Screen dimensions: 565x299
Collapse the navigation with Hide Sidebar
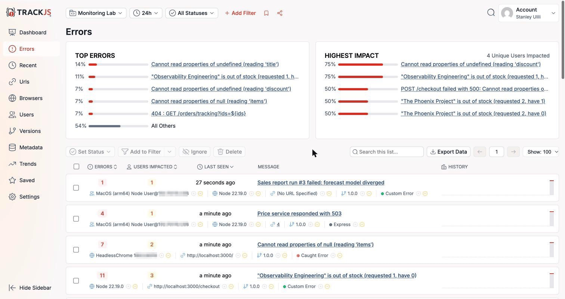pyautogui.click(x=30, y=288)
